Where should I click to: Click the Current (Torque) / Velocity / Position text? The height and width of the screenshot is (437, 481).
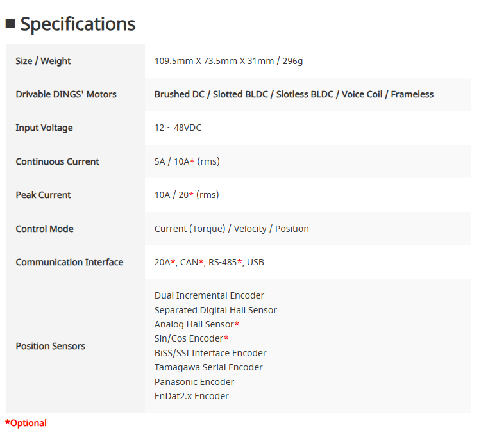pyautogui.click(x=232, y=229)
